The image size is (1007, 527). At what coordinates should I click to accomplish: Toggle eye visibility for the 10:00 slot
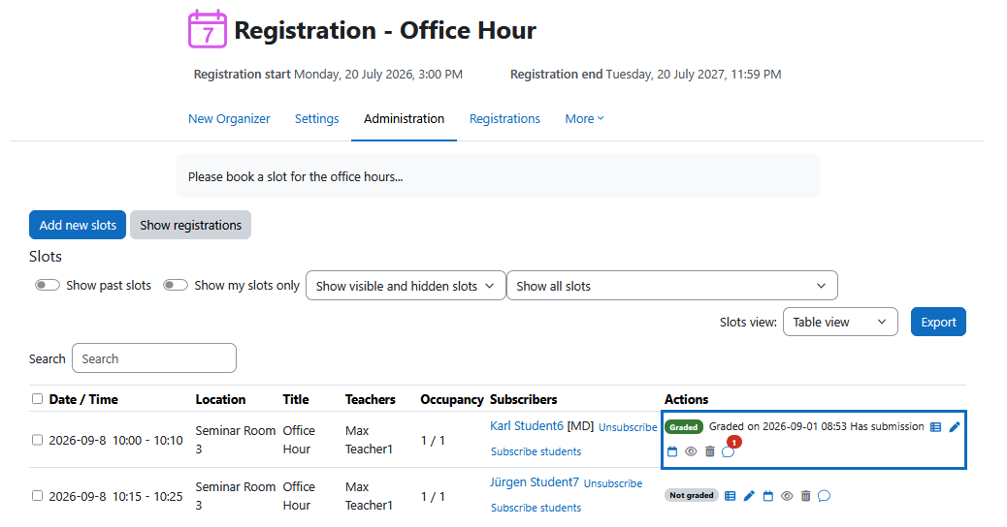[x=691, y=451]
